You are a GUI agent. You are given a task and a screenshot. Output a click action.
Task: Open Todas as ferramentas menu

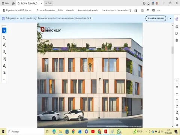tap(46, 10)
